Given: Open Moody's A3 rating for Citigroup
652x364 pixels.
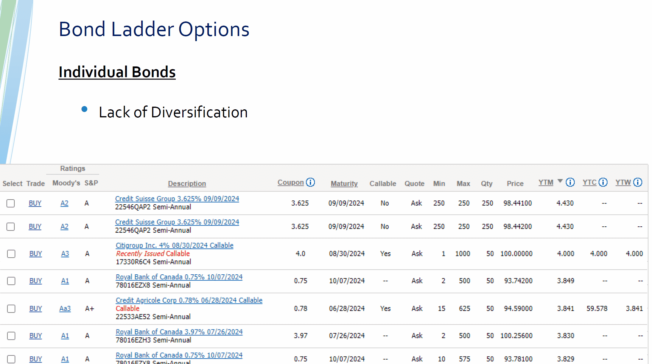Looking at the screenshot, I should pyautogui.click(x=65, y=254).
